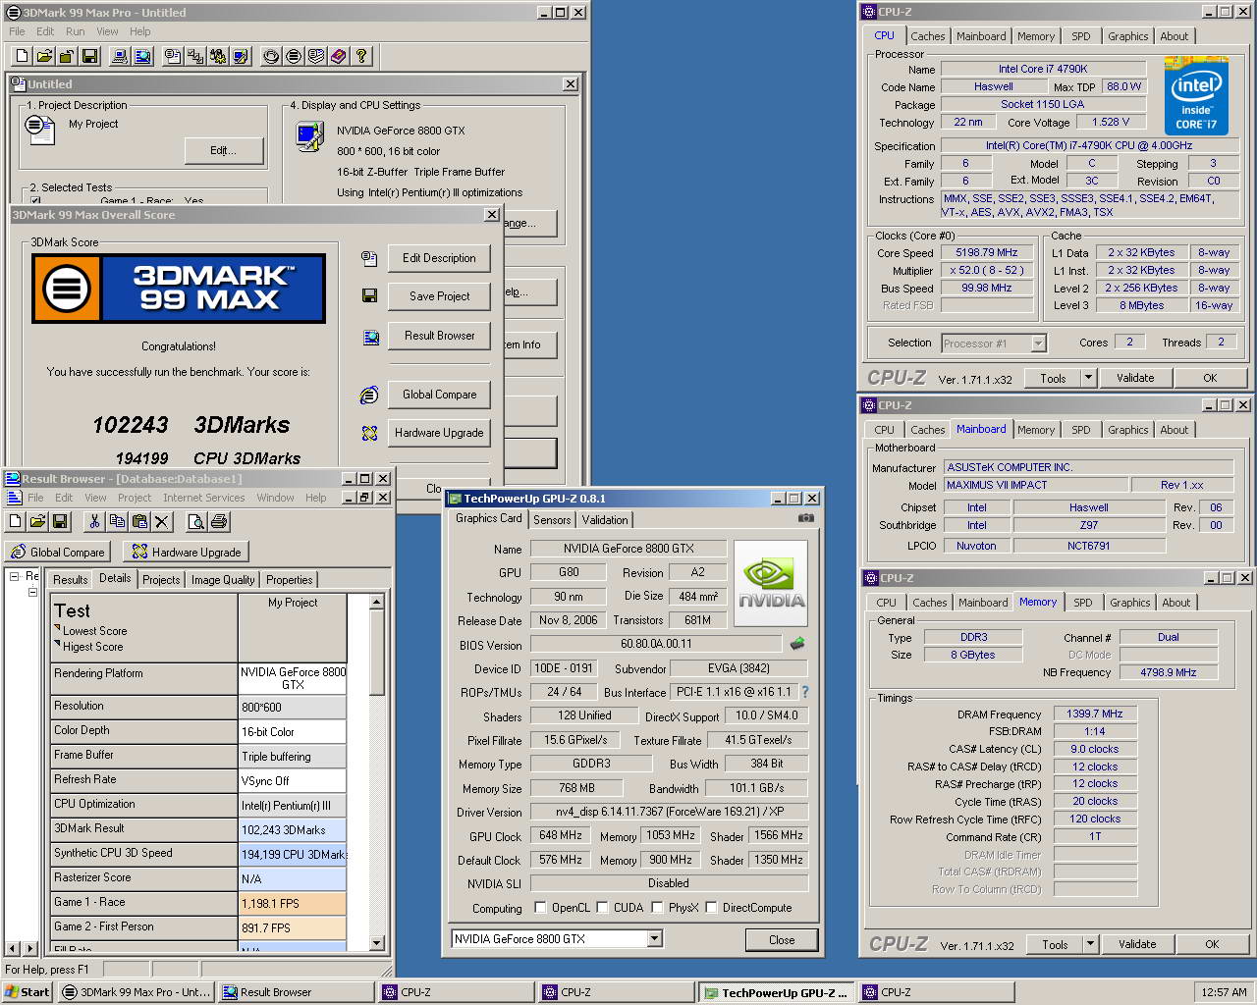Click the Paste icon in Result Browser toolbar

139,521
